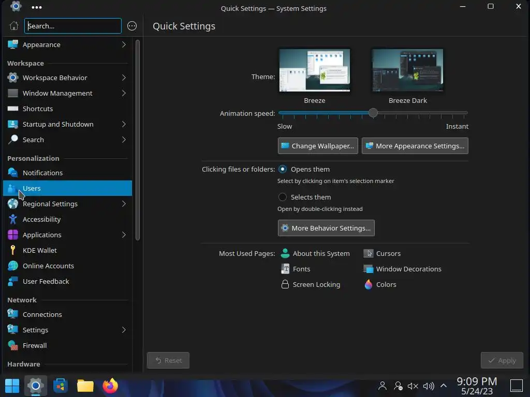Click the System Settings gear icon in title bar
This screenshot has height=397, width=530.
tap(16, 6)
